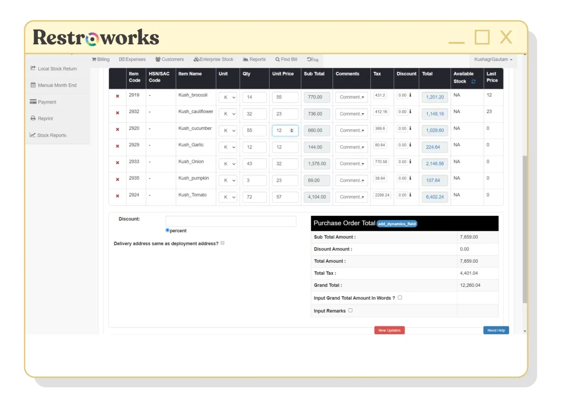Switch to the Enterprise Stock menu

tap(213, 59)
